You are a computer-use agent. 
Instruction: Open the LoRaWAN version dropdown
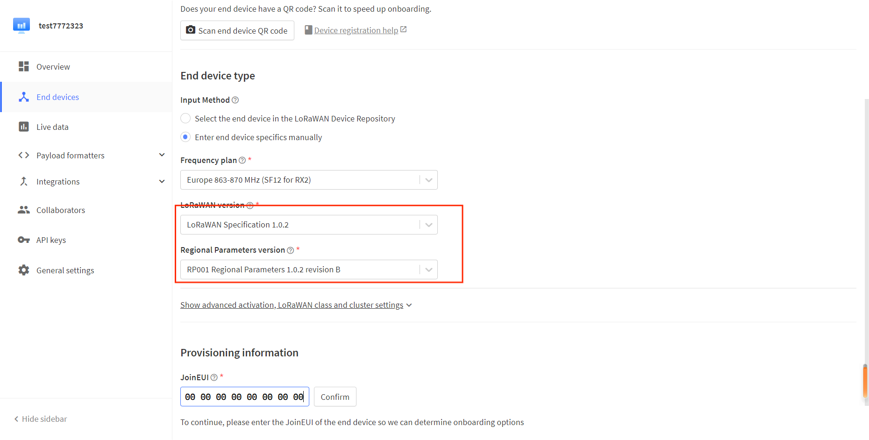pyautogui.click(x=308, y=225)
